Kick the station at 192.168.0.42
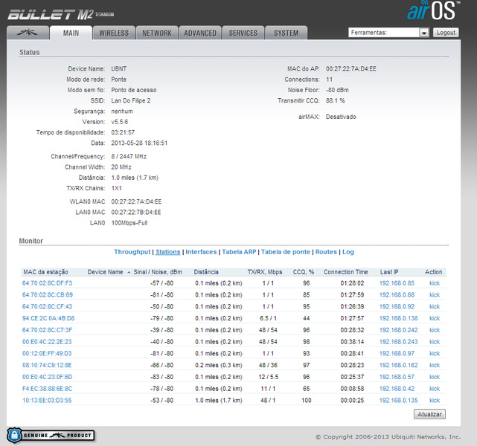This screenshot has width=477, height=446. [x=435, y=389]
